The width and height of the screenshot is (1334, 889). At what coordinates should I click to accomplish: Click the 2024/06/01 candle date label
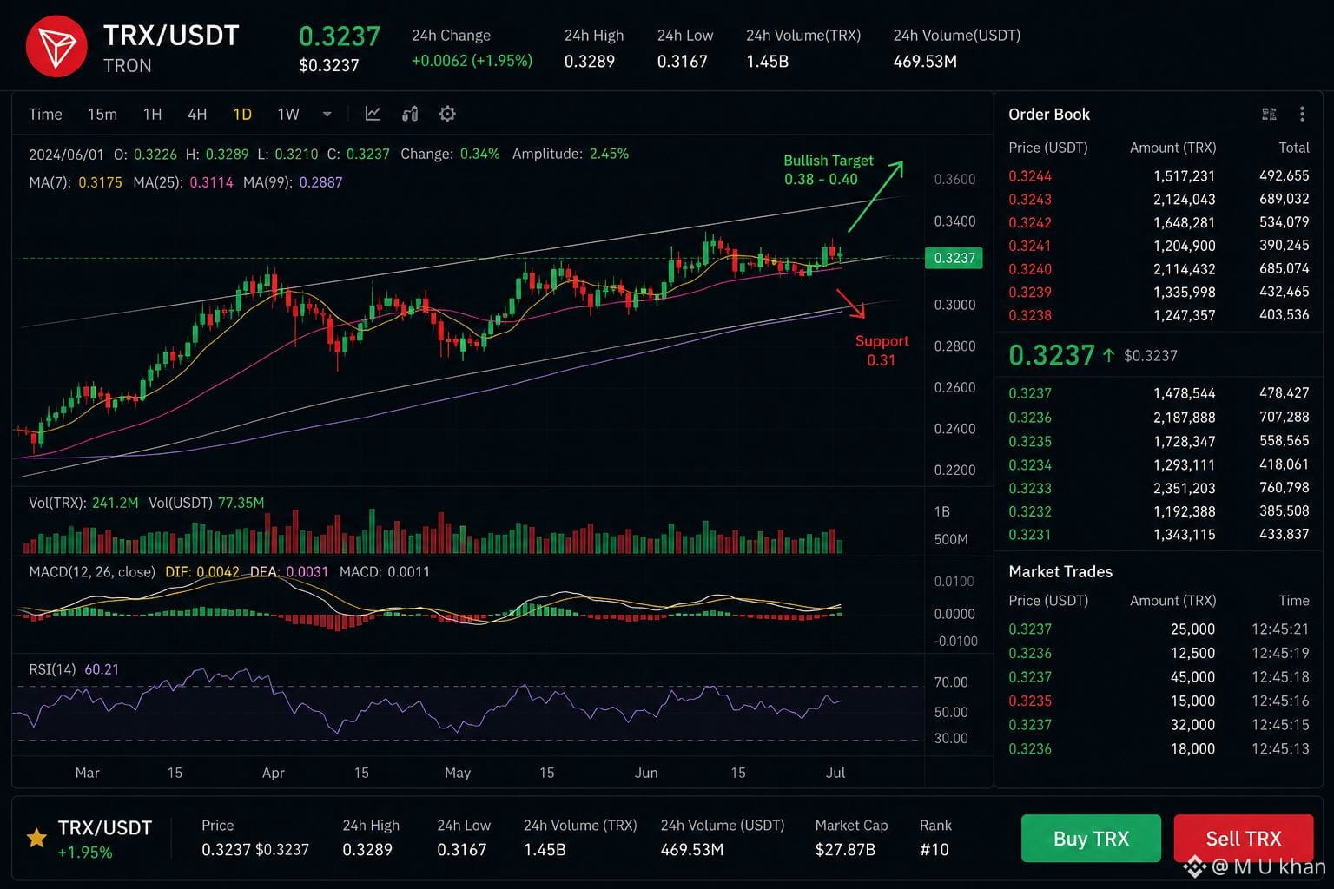[66, 155]
